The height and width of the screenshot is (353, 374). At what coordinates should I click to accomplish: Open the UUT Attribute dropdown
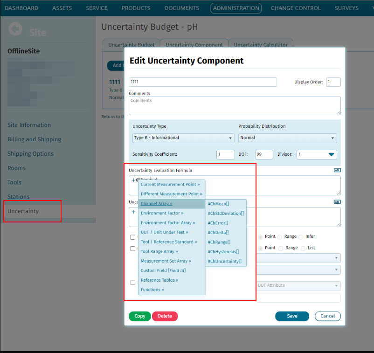[298, 285]
